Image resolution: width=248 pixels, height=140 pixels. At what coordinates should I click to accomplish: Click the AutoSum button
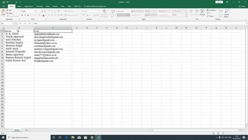click(211, 10)
